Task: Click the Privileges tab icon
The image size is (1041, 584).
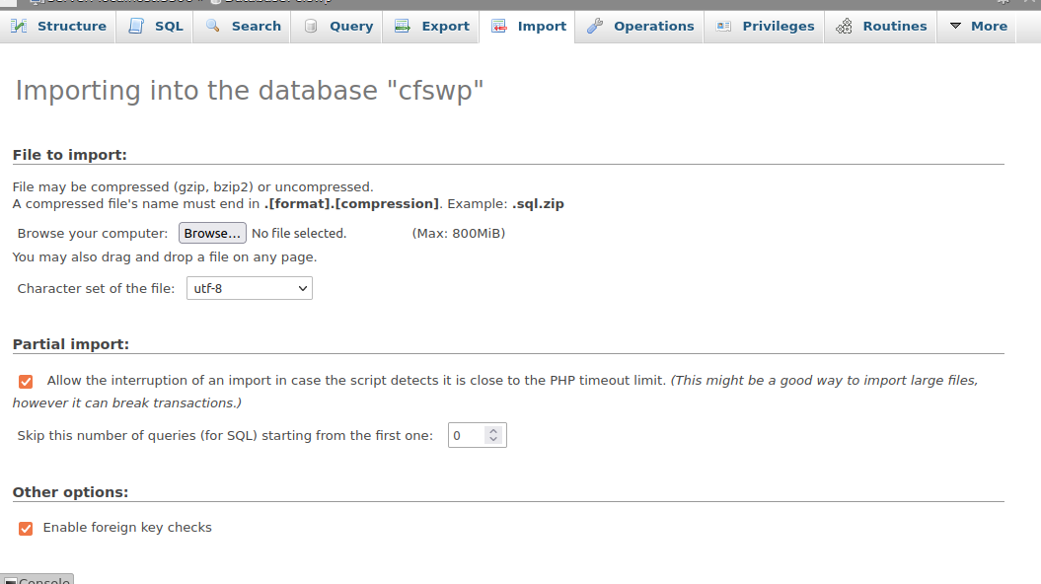Action: tap(723, 26)
